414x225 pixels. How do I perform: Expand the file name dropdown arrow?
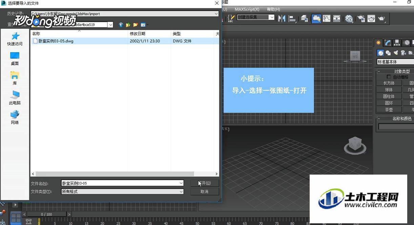pyautogui.click(x=181, y=183)
